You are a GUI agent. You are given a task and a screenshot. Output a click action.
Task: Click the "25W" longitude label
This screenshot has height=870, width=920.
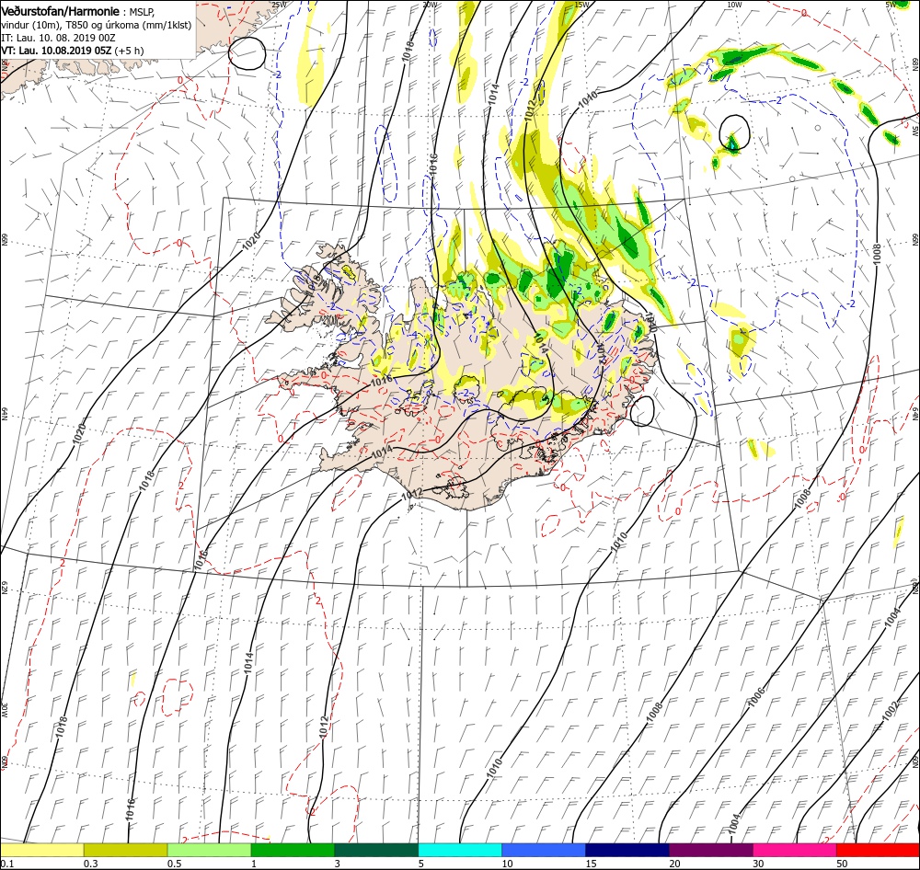click(280, 5)
